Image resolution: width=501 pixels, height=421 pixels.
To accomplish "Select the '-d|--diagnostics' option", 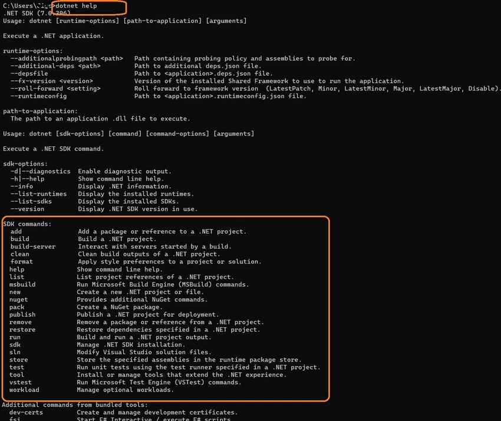I will [41, 171].
